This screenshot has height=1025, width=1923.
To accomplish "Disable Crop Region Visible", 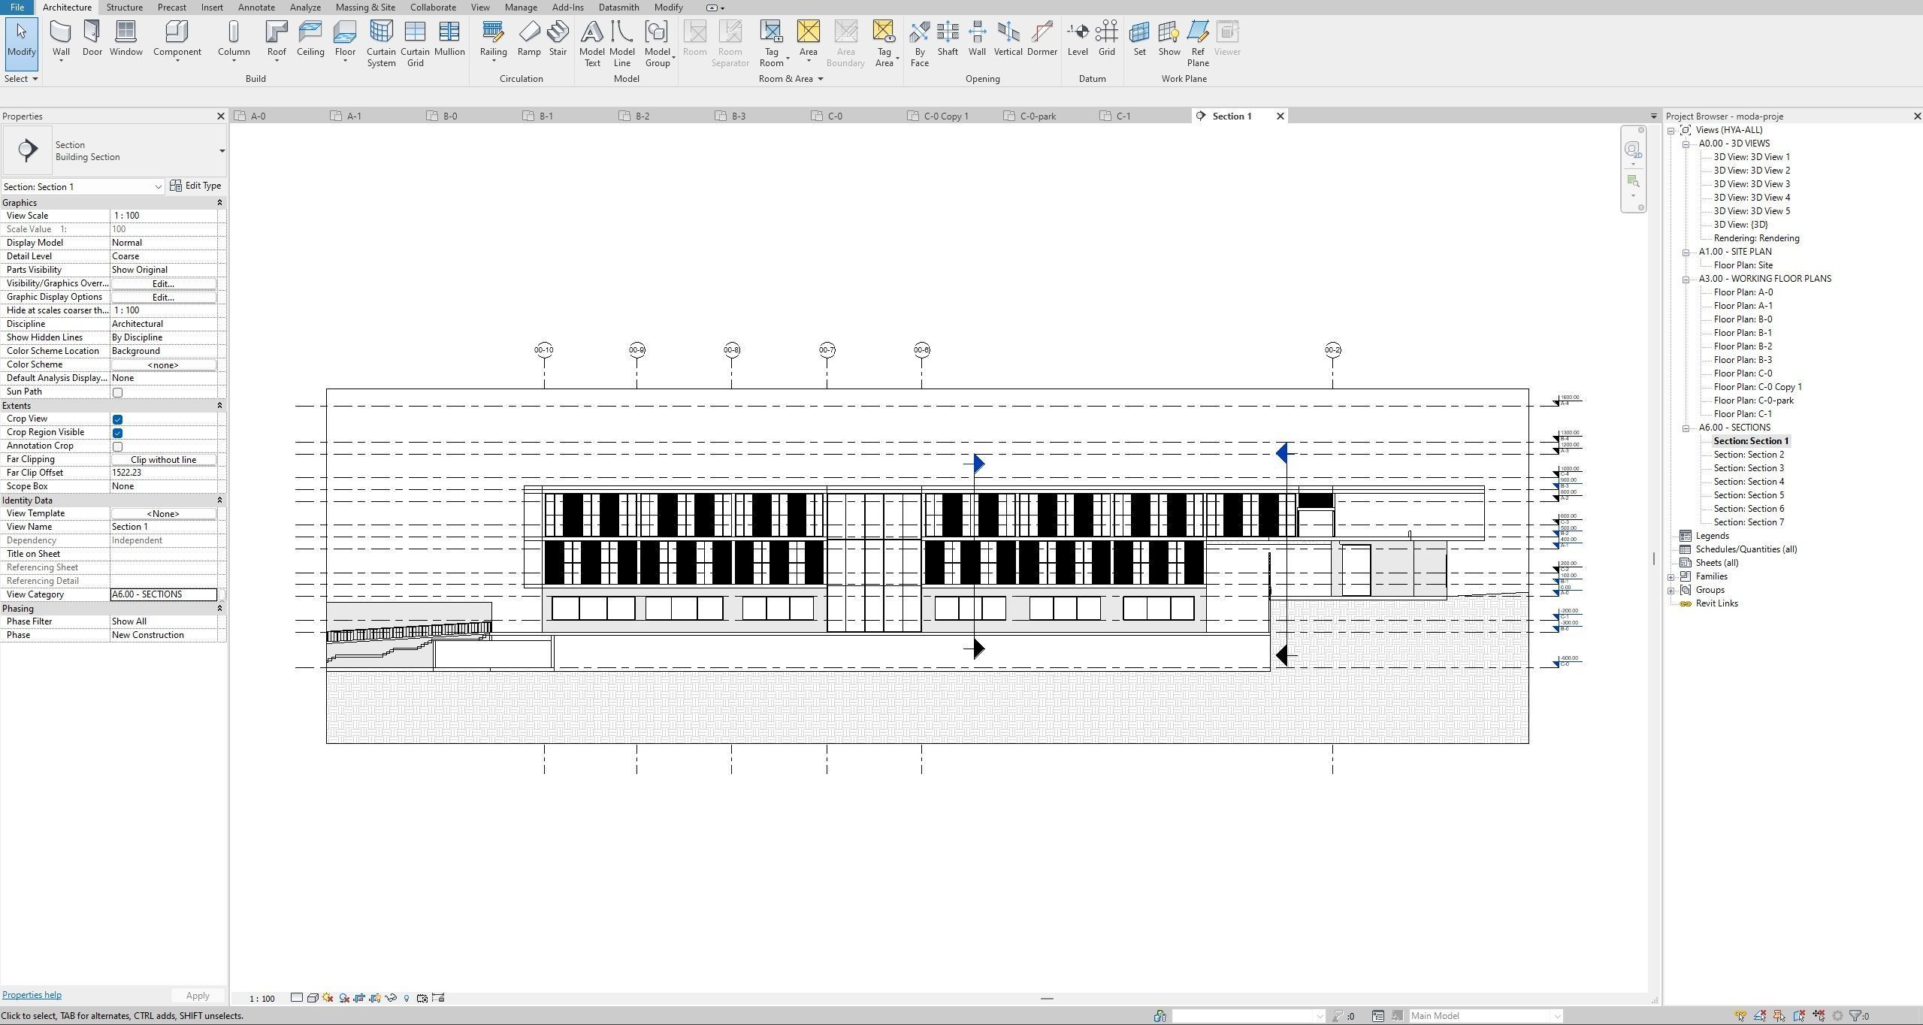I will [x=117, y=432].
